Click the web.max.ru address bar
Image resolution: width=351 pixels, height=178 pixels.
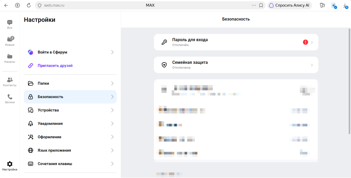click(x=151, y=5)
